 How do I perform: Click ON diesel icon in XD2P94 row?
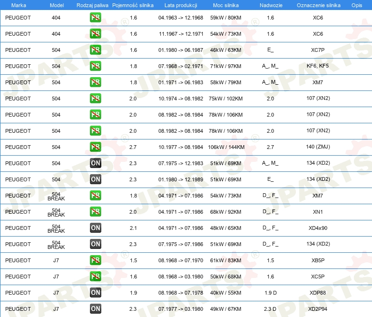pyautogui.click(x=95, y=309)
